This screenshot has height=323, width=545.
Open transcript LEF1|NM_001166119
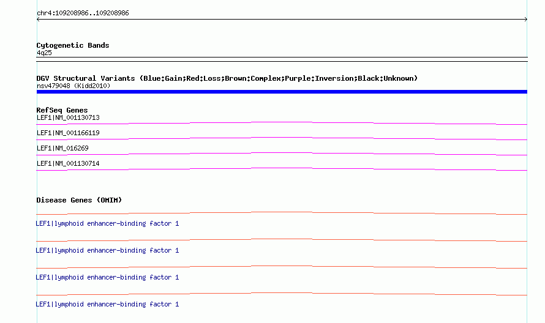[68, 133]
